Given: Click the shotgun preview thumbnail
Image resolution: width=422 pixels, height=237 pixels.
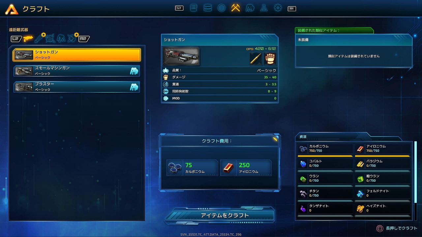Looking at the screenshot, I should [x=181, y=56].
